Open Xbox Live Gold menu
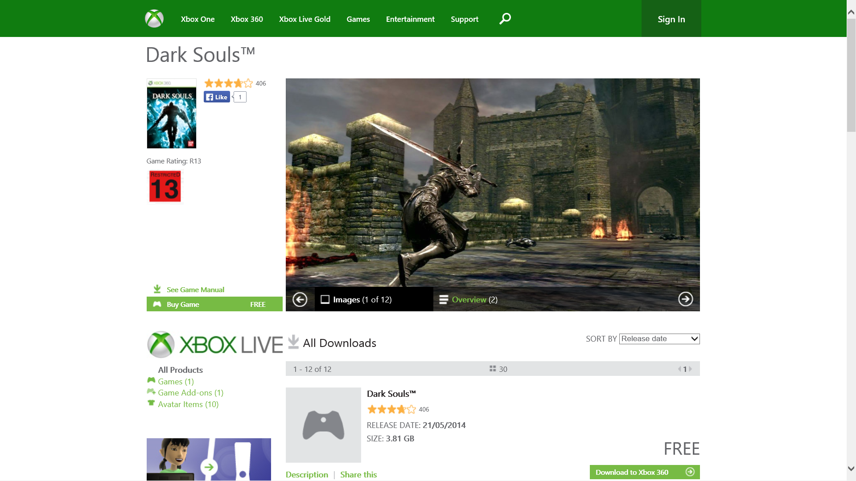This screenshot has width=856, height=481. [x=305, y=19]
